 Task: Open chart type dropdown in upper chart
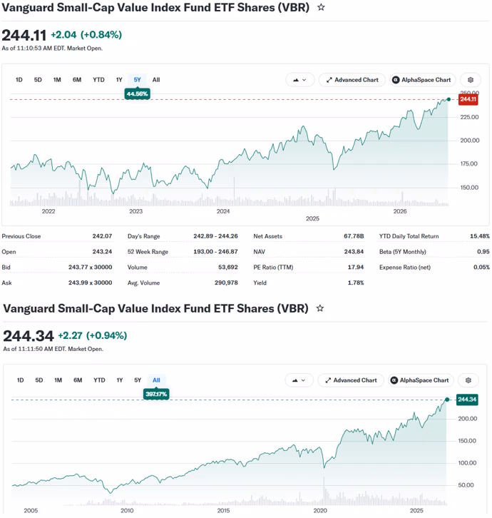click(299, 80)
